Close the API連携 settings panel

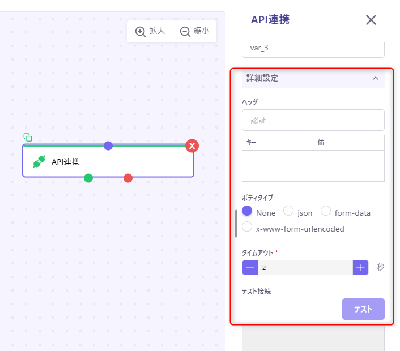coord(371,20)
